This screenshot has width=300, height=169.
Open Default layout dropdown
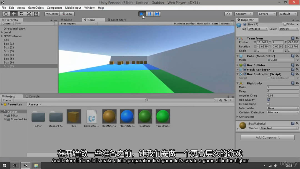(288, 14)
